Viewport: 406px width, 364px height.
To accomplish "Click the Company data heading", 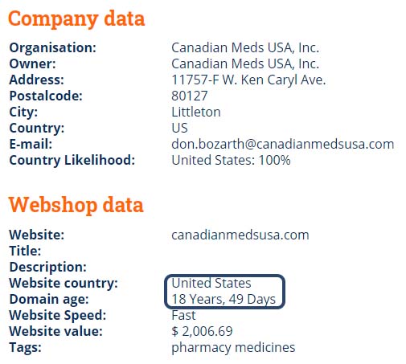I will pos(76,19).
